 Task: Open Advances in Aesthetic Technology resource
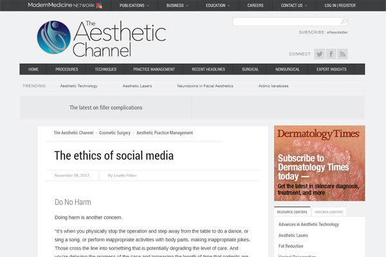click(309, 224)
